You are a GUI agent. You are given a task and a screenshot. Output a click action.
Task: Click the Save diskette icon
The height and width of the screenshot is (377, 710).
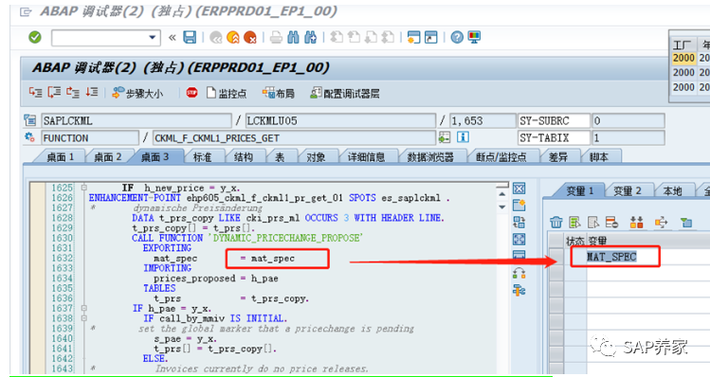click(190, 37)
